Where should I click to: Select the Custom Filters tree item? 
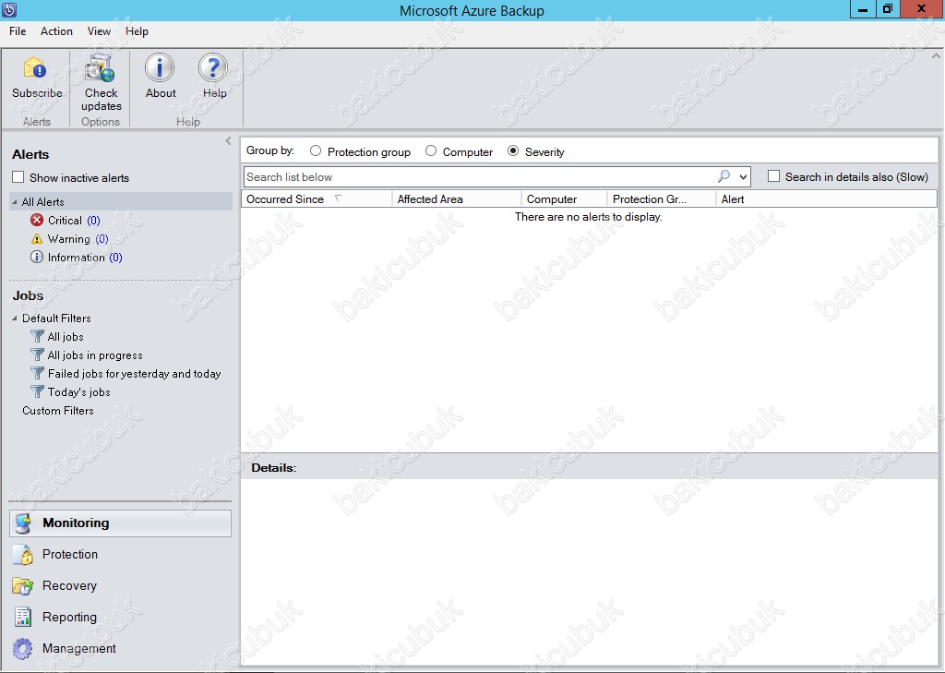(x=58, y=411)
